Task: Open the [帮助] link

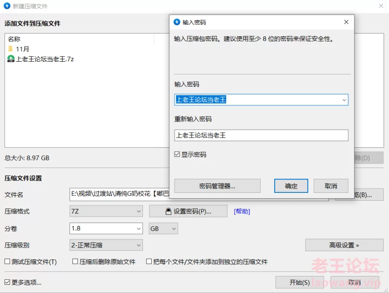Action: point(242,211)
